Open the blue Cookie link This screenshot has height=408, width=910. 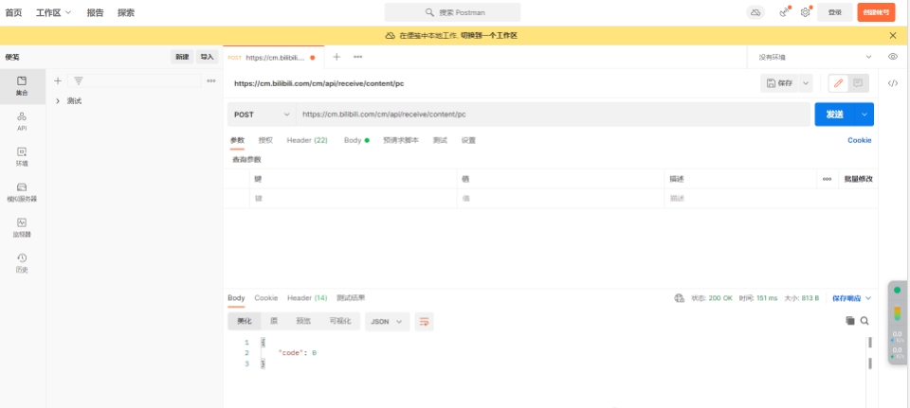click(x=860, y=140)
